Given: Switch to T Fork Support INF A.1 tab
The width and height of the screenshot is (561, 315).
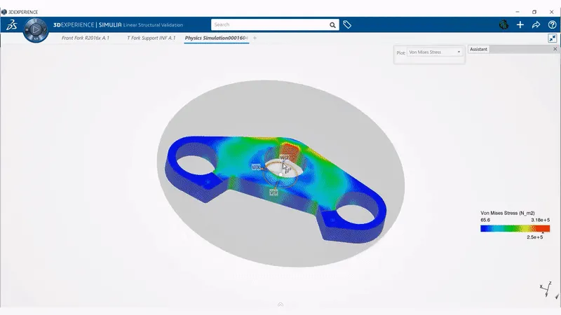Looking at the screenshot, I should (x=152, y=37).
